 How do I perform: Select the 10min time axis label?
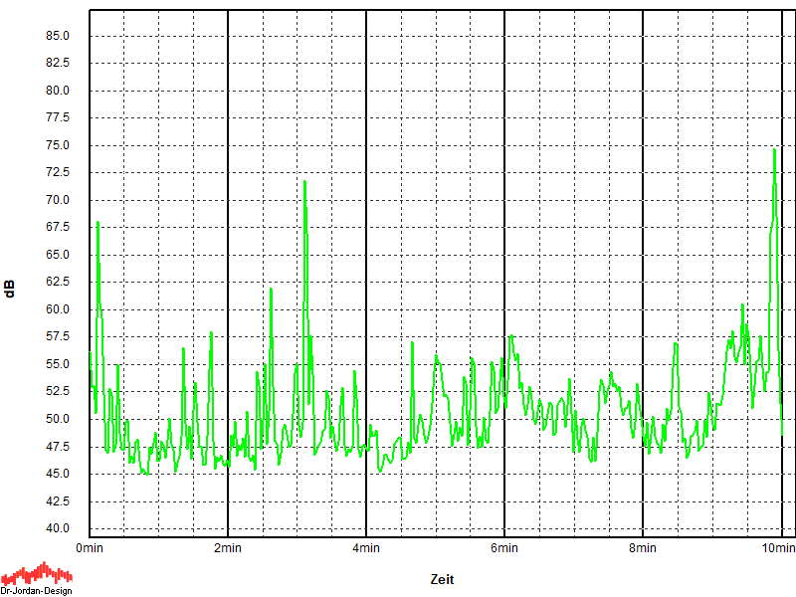[779, 547]
